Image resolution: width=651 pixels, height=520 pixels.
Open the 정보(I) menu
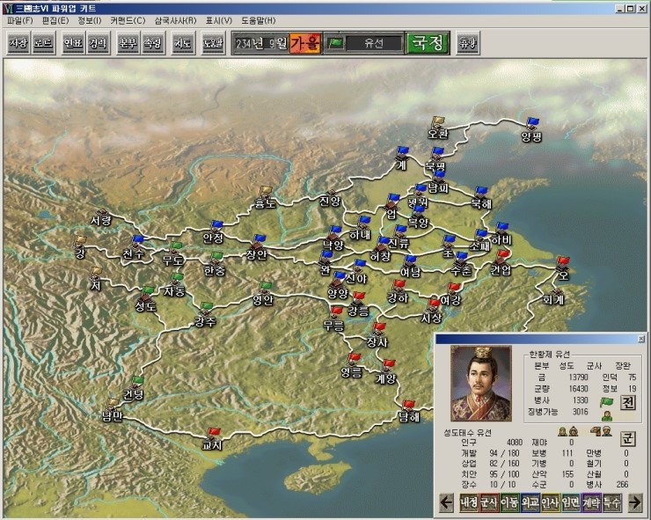click(x=89, y=21)
